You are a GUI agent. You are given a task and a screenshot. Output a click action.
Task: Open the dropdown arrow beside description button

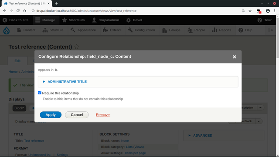(x=261, y=107)
